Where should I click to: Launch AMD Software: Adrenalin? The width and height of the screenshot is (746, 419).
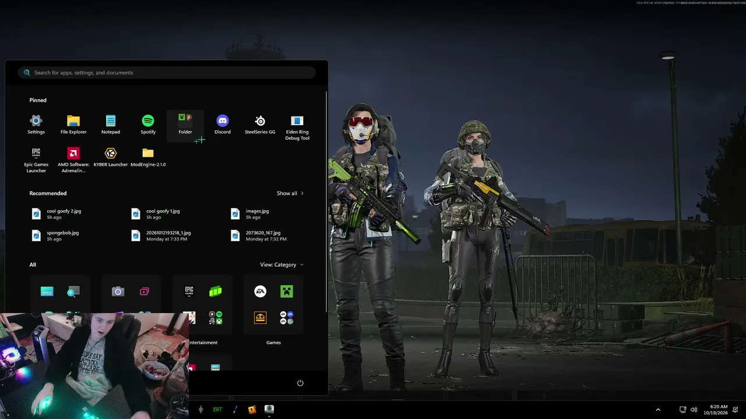point(73,160)
